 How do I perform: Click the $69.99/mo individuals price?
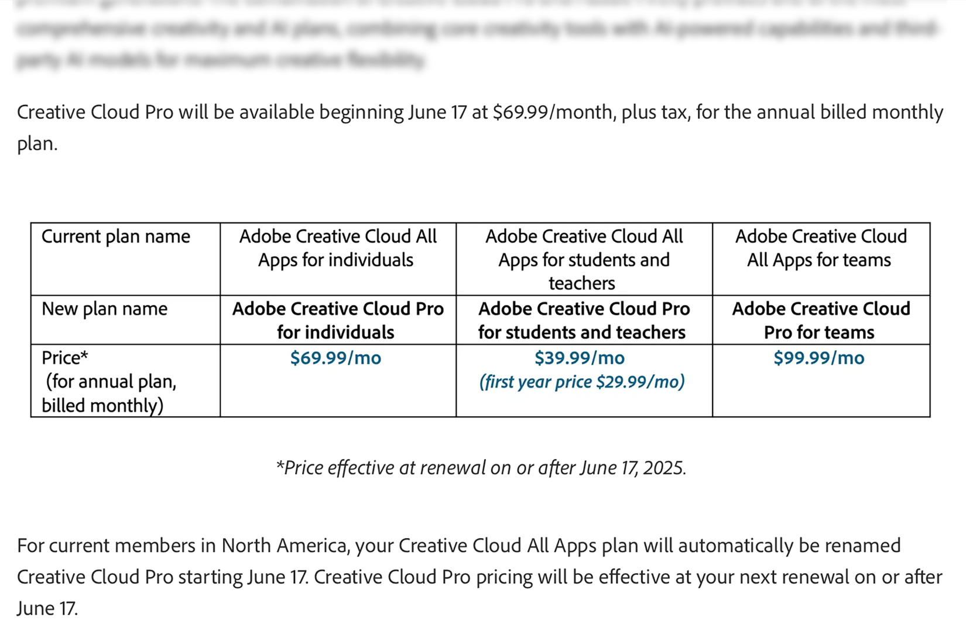(335, 358)
